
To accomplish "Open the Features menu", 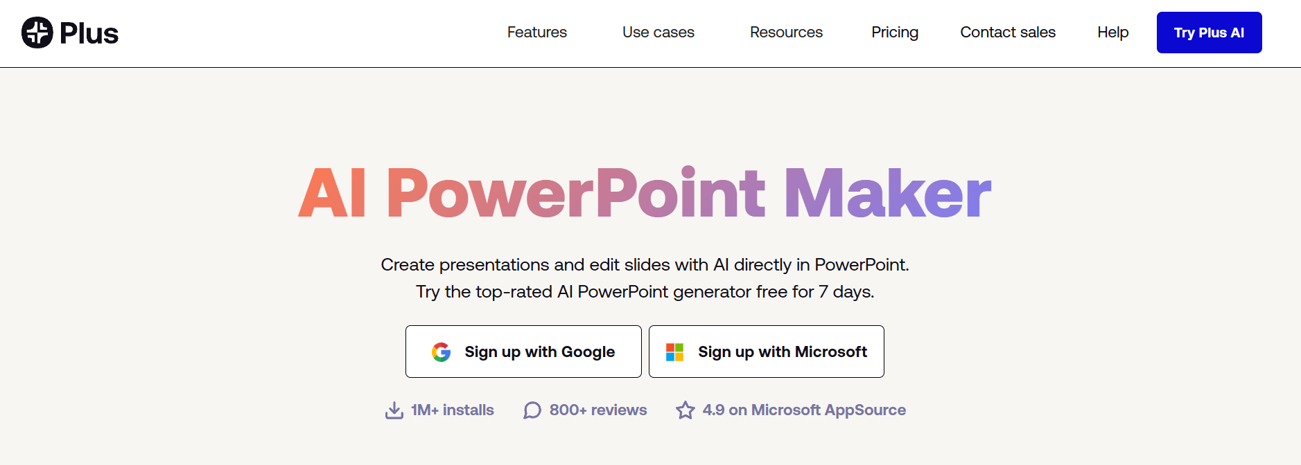I will tap(536, 33).
